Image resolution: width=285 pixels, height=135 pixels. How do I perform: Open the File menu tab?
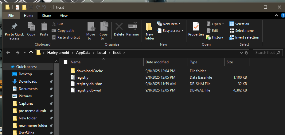[11, 16]
